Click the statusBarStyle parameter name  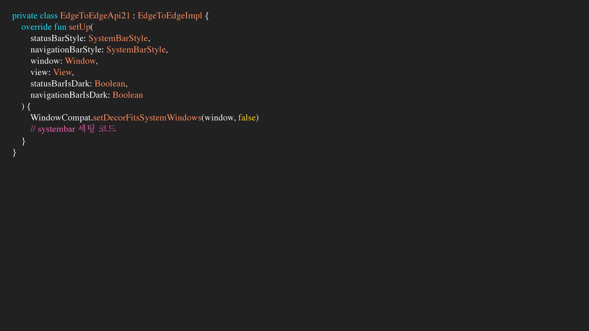tap(57, 38)
